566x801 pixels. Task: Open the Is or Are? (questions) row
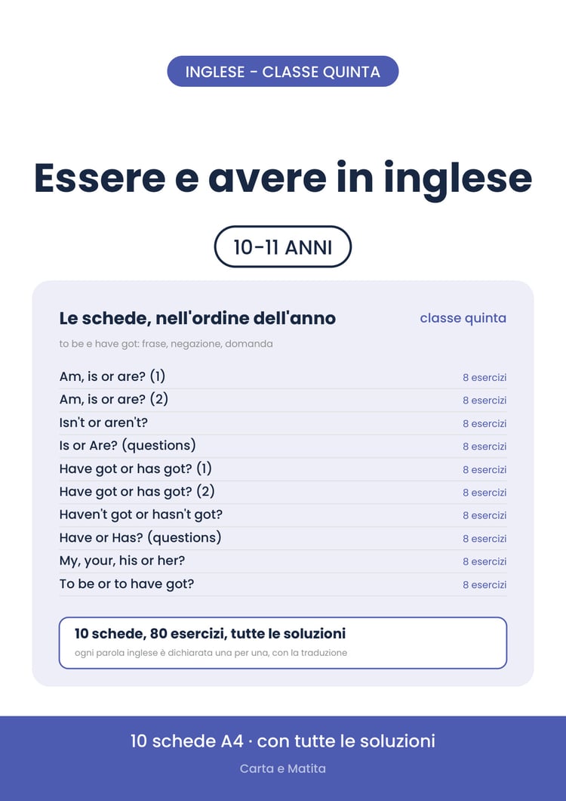point(283,446)
